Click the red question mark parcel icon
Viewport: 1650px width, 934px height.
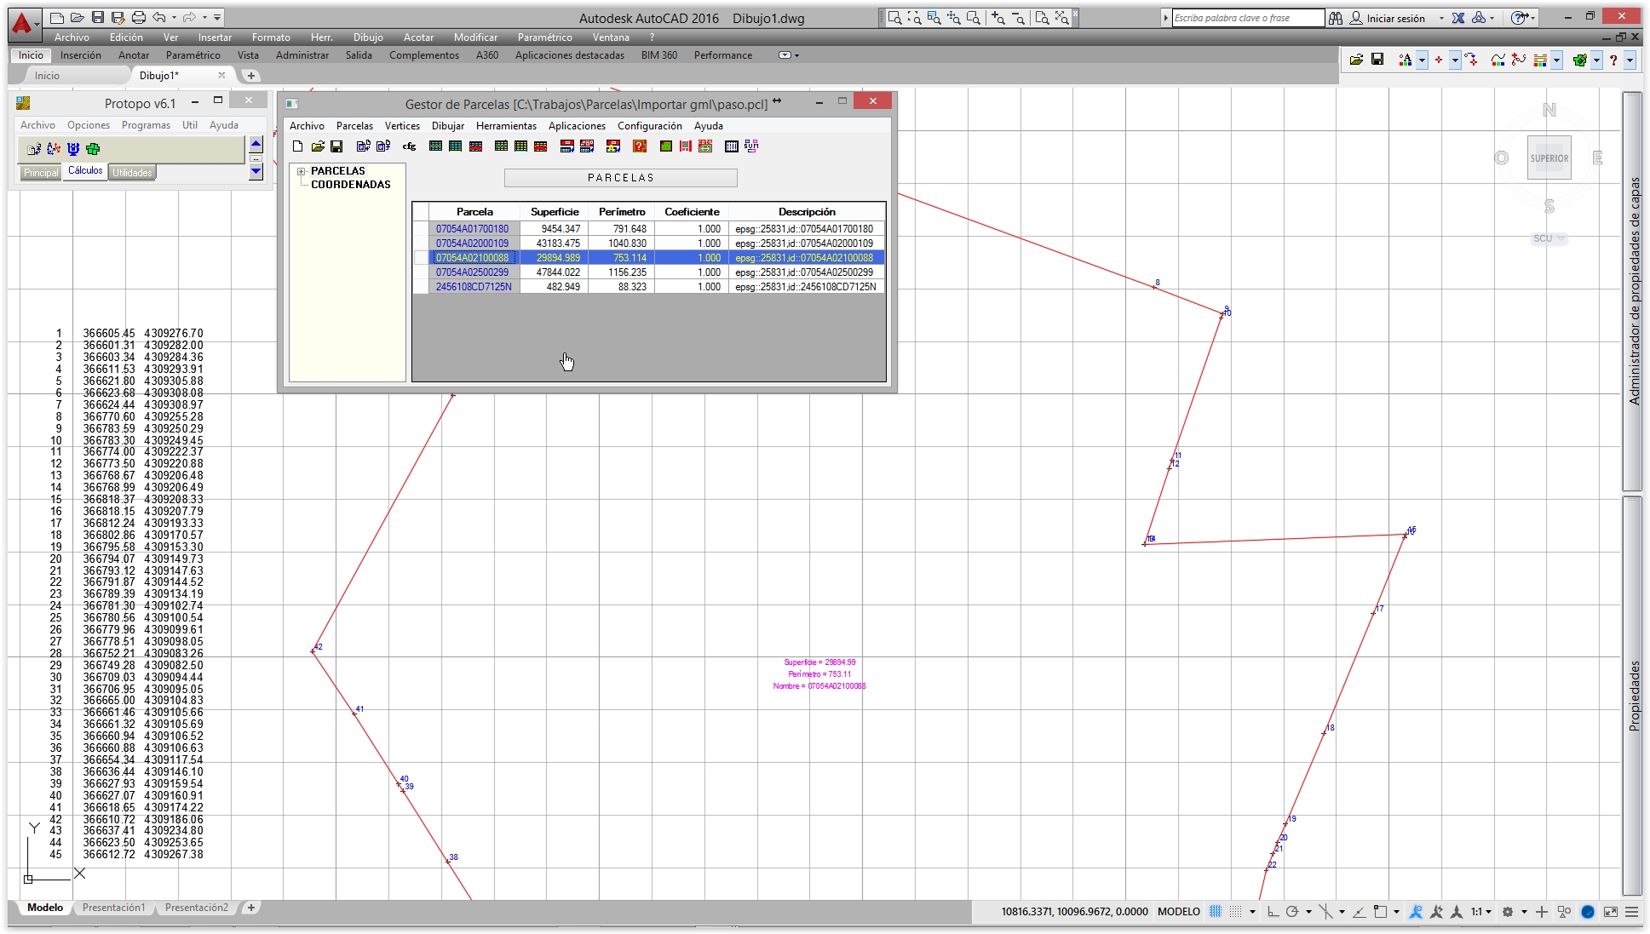tap(640, 146)
